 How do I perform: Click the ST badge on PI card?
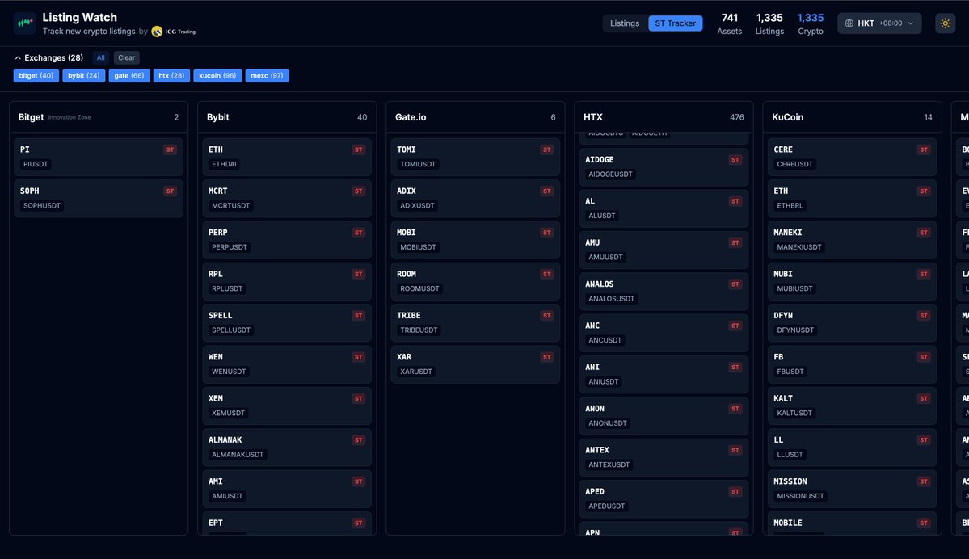[170, 149]
